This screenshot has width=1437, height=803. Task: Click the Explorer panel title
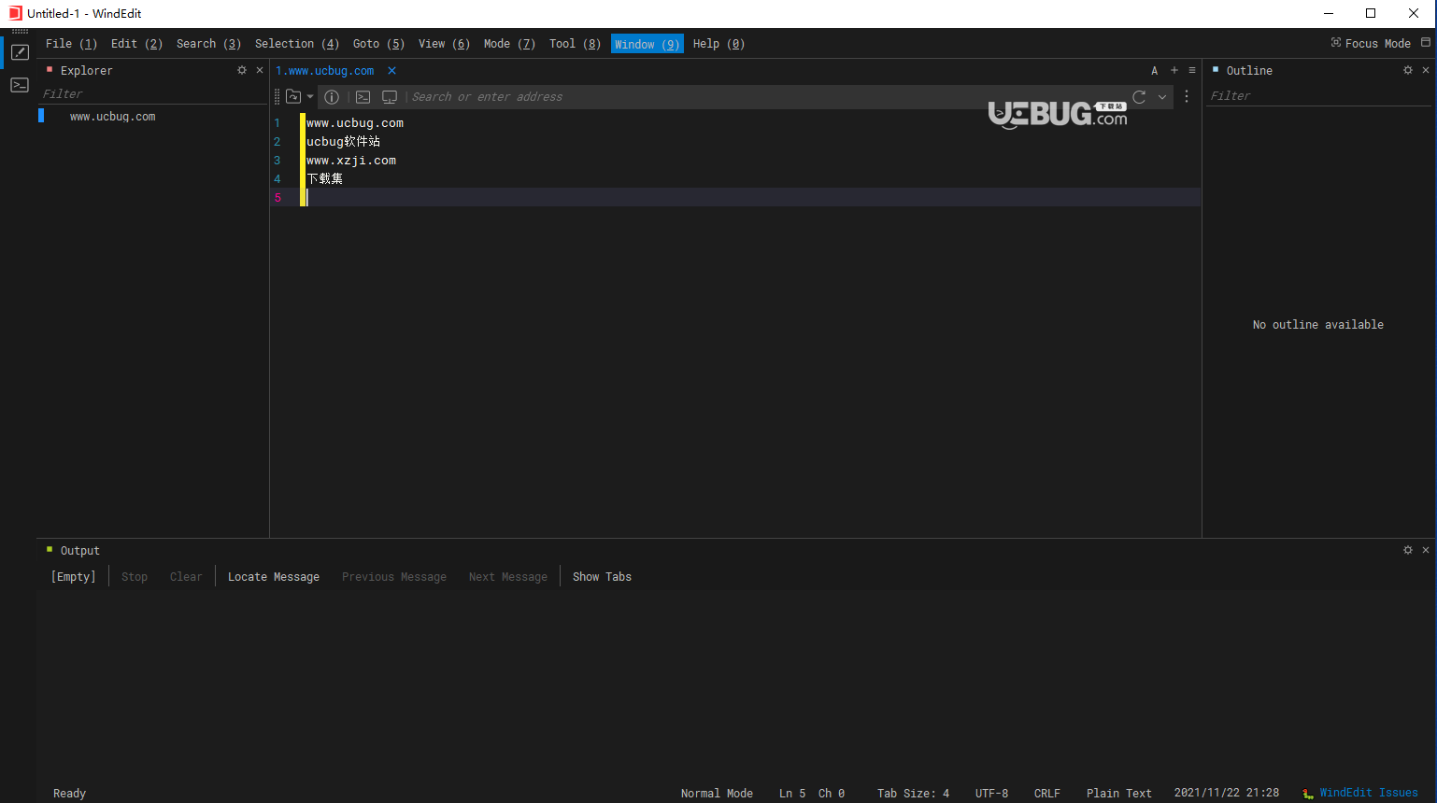click(x=86, y=71)
